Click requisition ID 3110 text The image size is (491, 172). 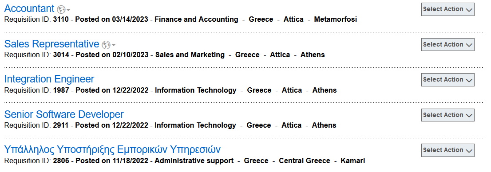[x=60, y=20]
